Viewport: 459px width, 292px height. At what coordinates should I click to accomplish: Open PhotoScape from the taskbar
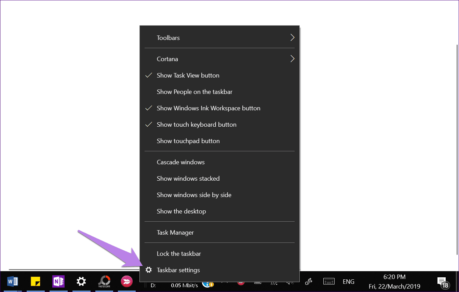[x=104, y=281]
